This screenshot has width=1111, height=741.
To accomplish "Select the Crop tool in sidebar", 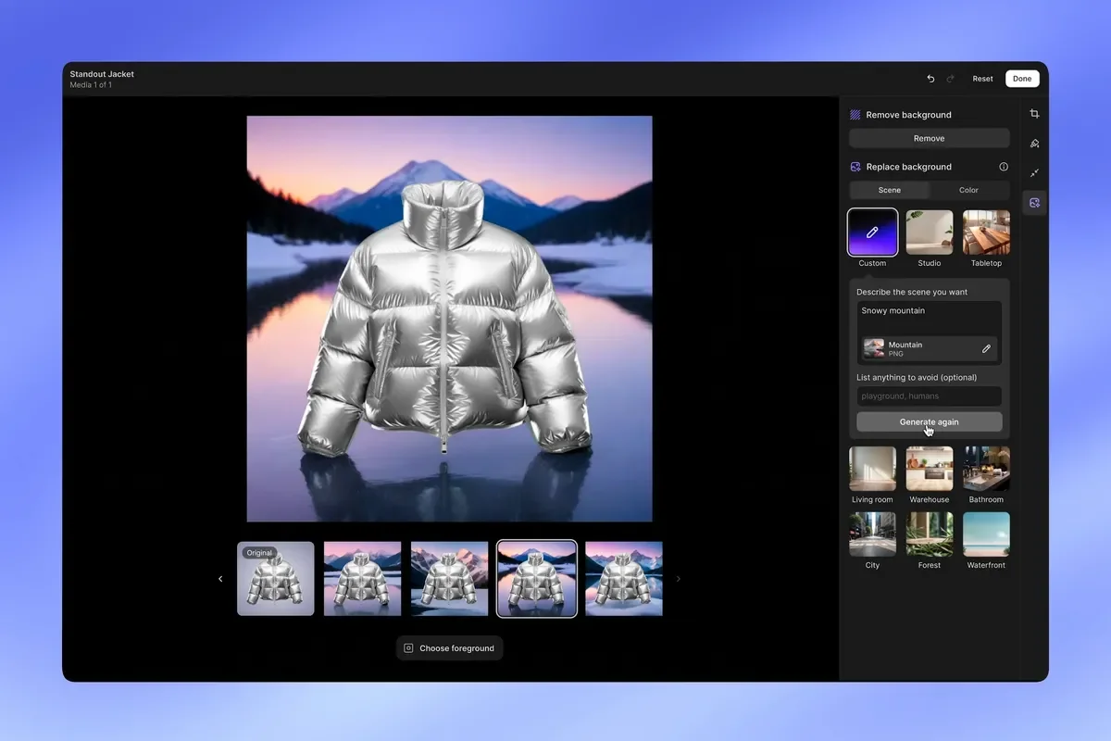I will pyautogui.click(x=1034, y=114).
